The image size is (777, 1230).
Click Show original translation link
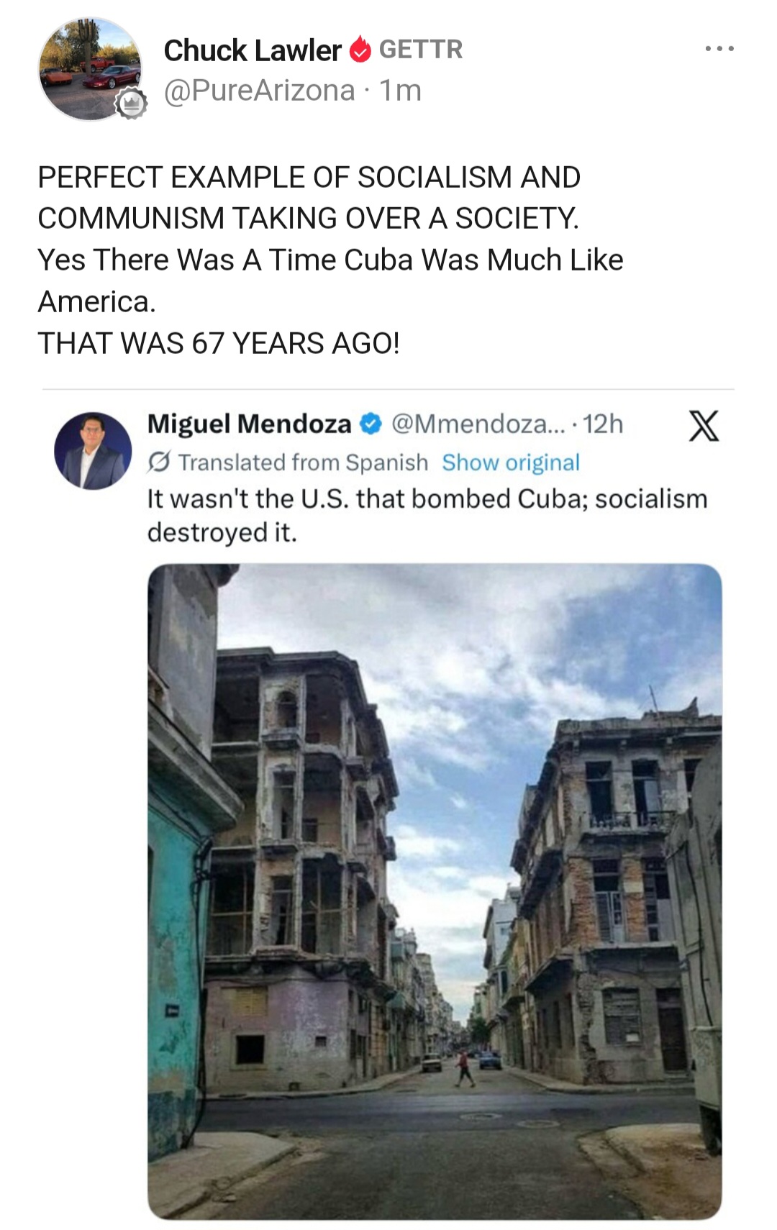click(511, 463)
